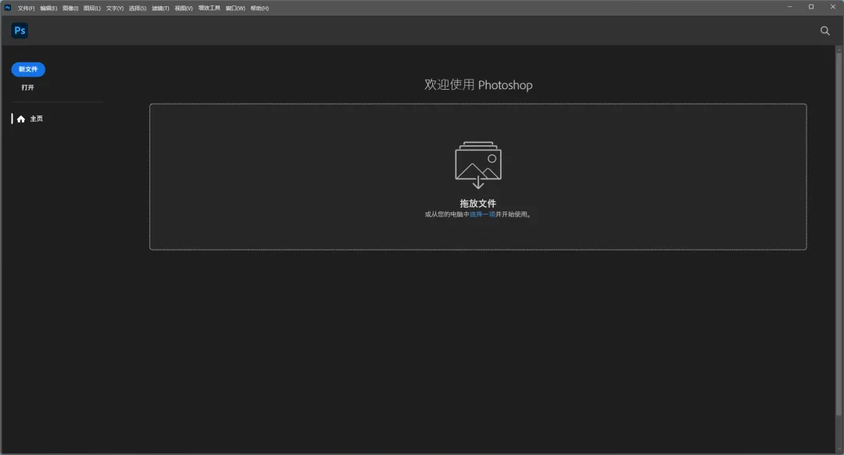This screenshot has width=844, height=455.
Task: Minimize the Photoshop window
Action: (789, 7)
